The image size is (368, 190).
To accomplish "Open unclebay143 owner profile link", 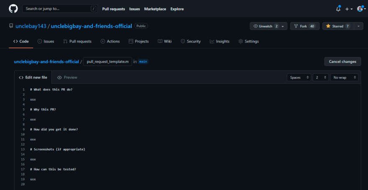I will 31,26.
